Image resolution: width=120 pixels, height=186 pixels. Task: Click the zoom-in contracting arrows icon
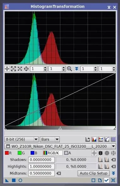[20, 69]
